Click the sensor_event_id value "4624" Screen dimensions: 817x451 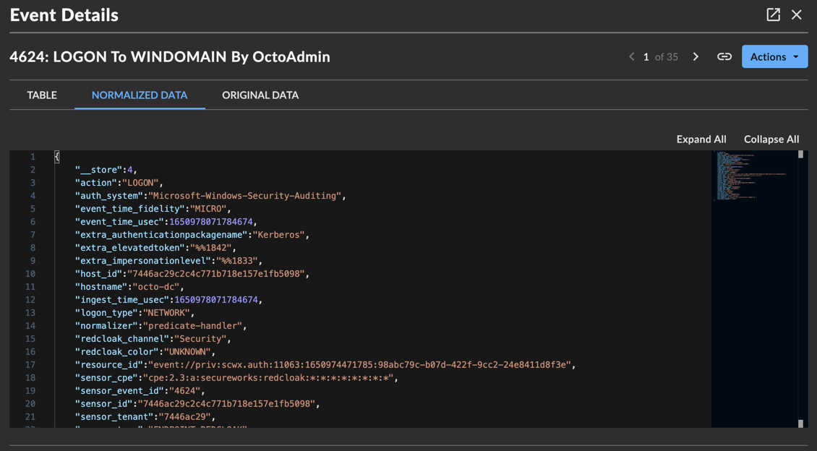[185, 391]
